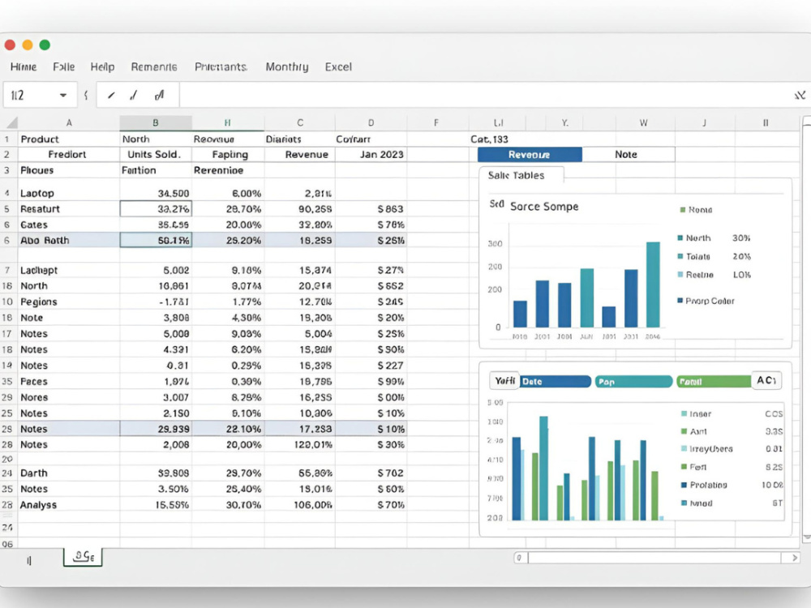This screenshot has height=608, width=811.
Task: Click the name box showing 1I2
Action: [x=39, y=95]
